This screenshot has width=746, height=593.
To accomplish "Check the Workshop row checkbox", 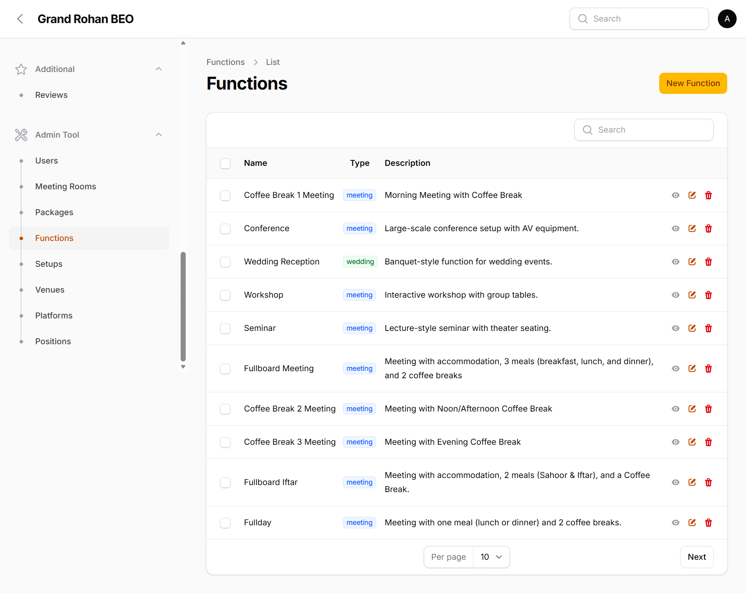I will pyautogui.click(x=225, y=295).
